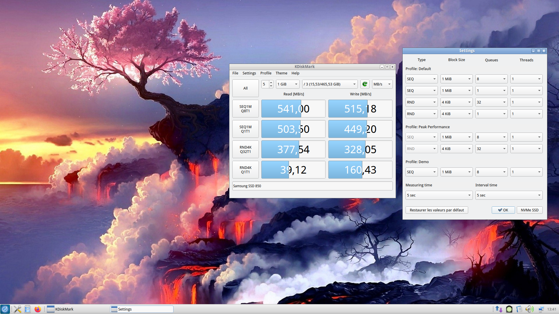The image size is (559, 314).
Task: Open the file manager icon in taskbar
Action: tap(28, 309)
